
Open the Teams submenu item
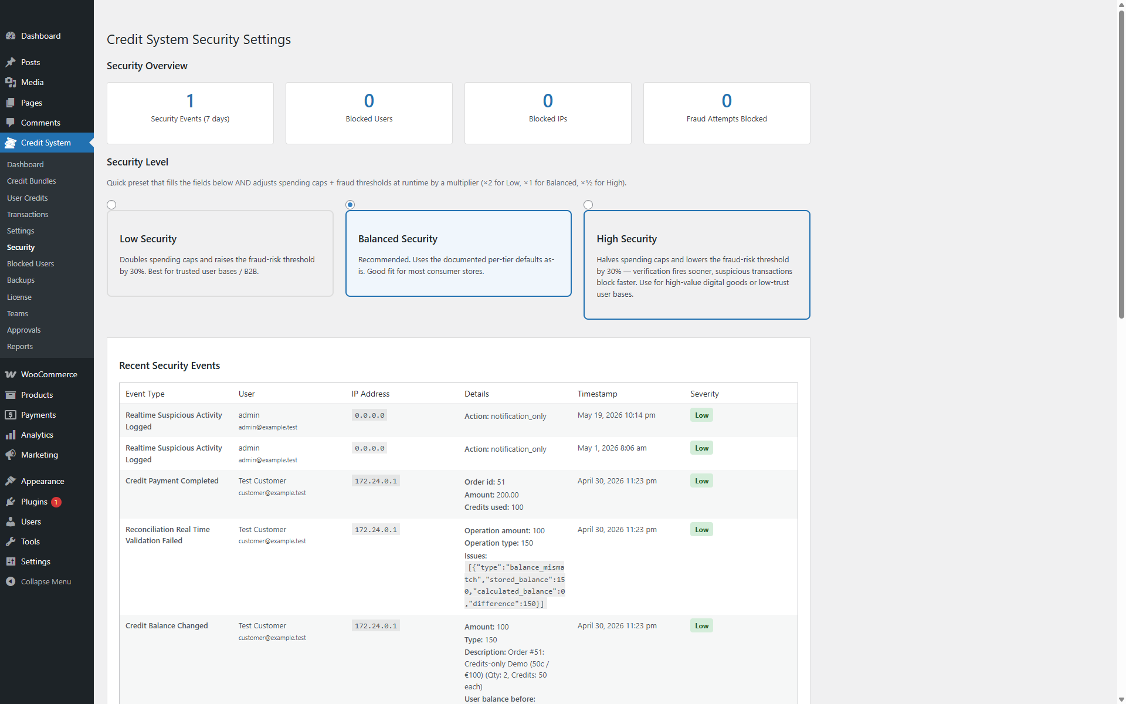pos(18,314)
